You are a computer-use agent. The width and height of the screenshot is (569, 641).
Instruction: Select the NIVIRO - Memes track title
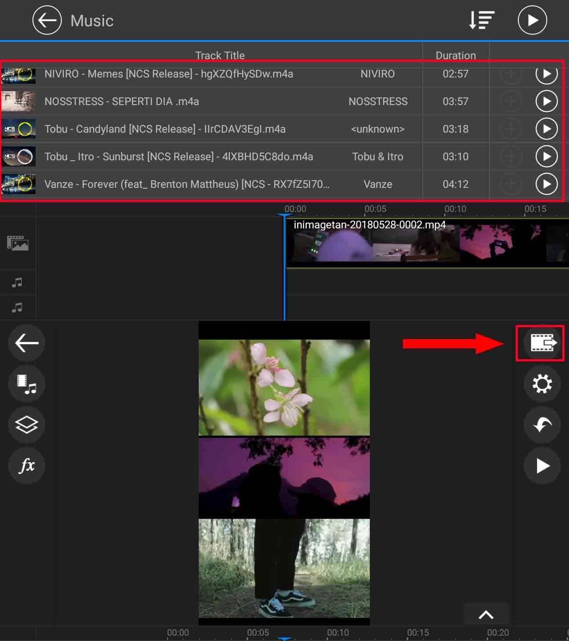169,74
